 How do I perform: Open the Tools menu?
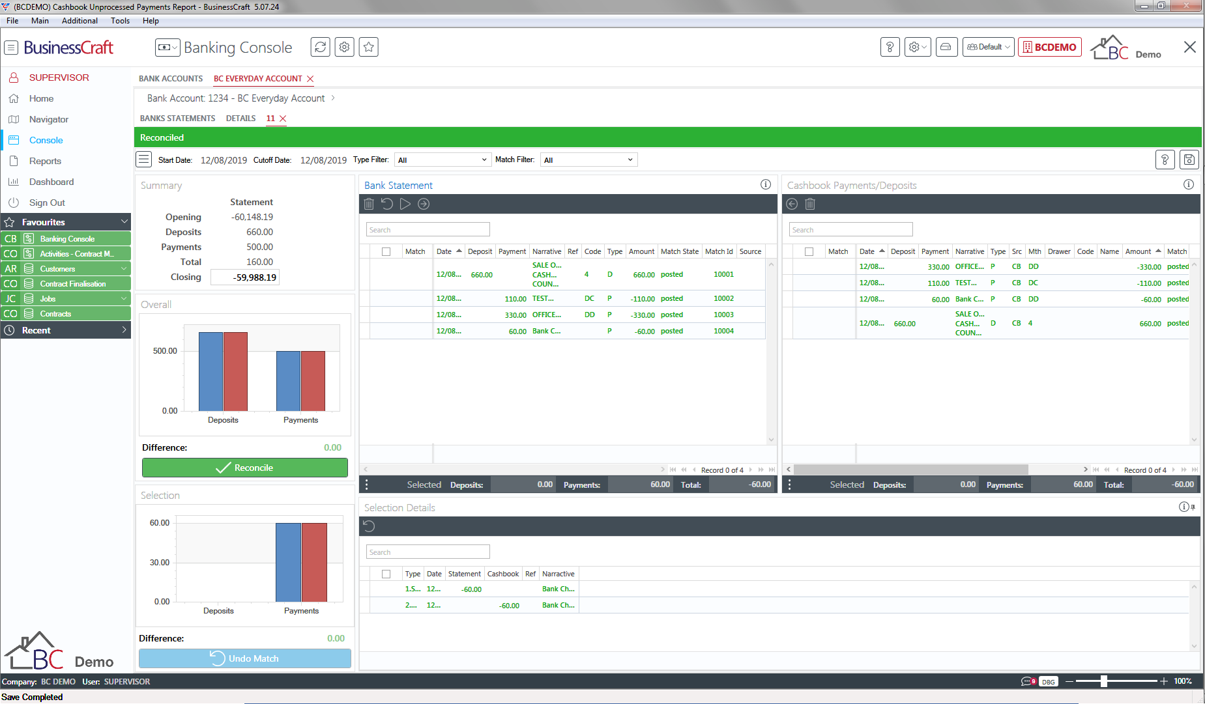point(120,21)
